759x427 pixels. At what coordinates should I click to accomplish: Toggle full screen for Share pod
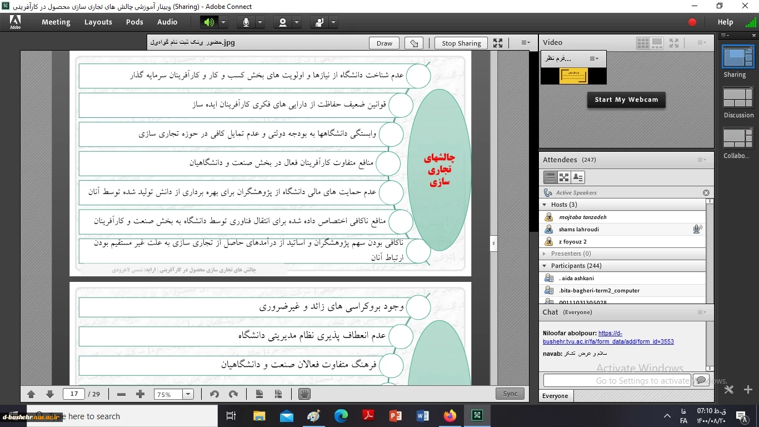[498, 43]
